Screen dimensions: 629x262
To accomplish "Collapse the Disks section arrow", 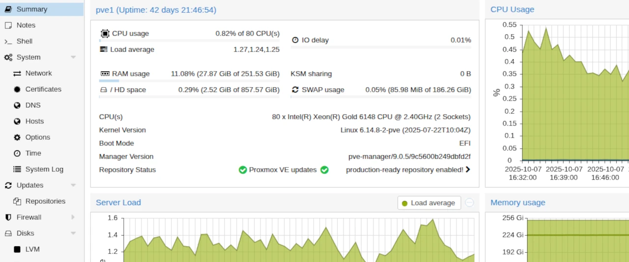I will [x=73, y=234].
